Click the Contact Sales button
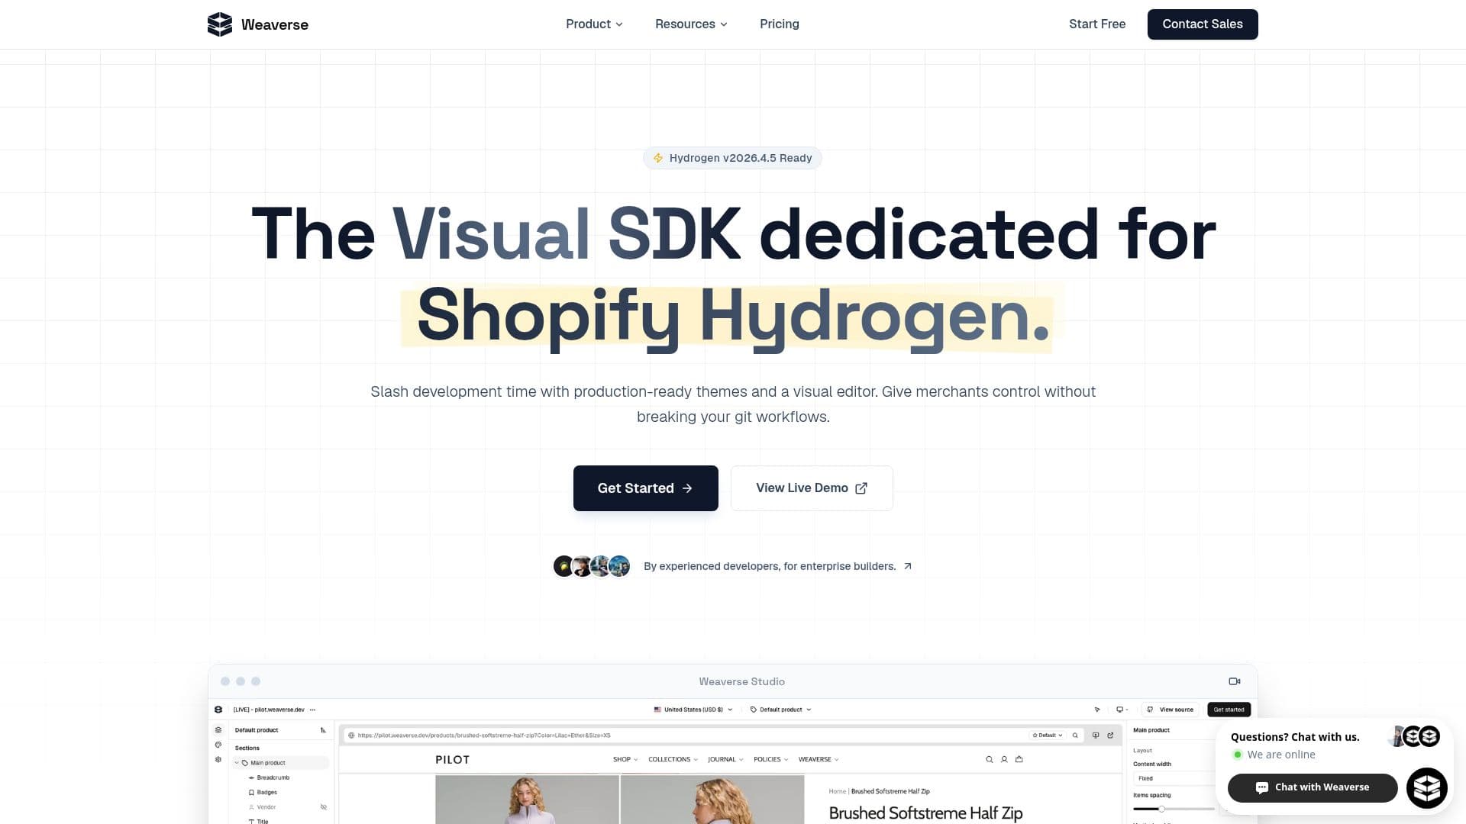Screen dimensions: 1466x824 (1203, 24)
